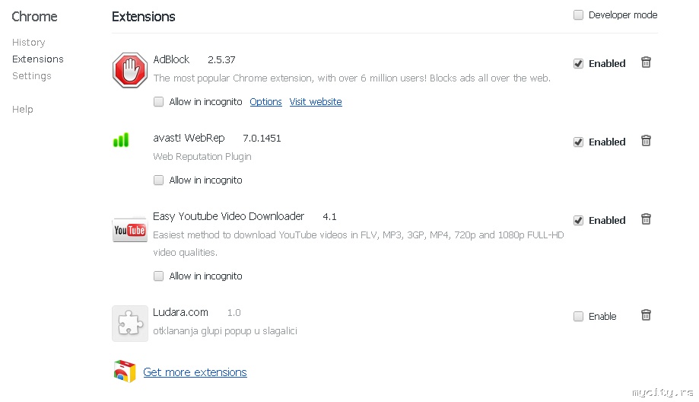Disable the AdBlock extension checkbox
Image resolution: width=699 pixels, height=402 pixels.
(x=579, y=63)
